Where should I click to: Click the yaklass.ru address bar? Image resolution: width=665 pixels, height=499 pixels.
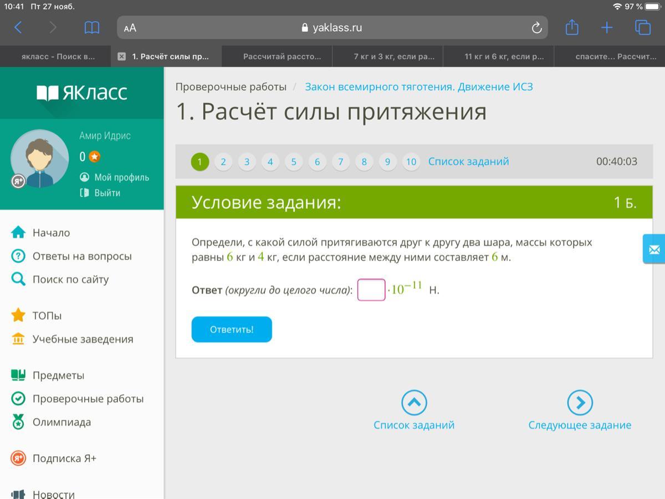click(332, 28)
